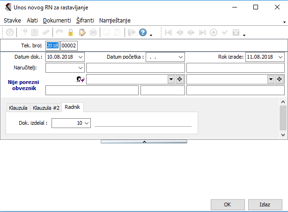Image resolution: width=288 pixels, height=212 pixels.
Task: Open help with blue question mark icon
Action: pos(143,33)
